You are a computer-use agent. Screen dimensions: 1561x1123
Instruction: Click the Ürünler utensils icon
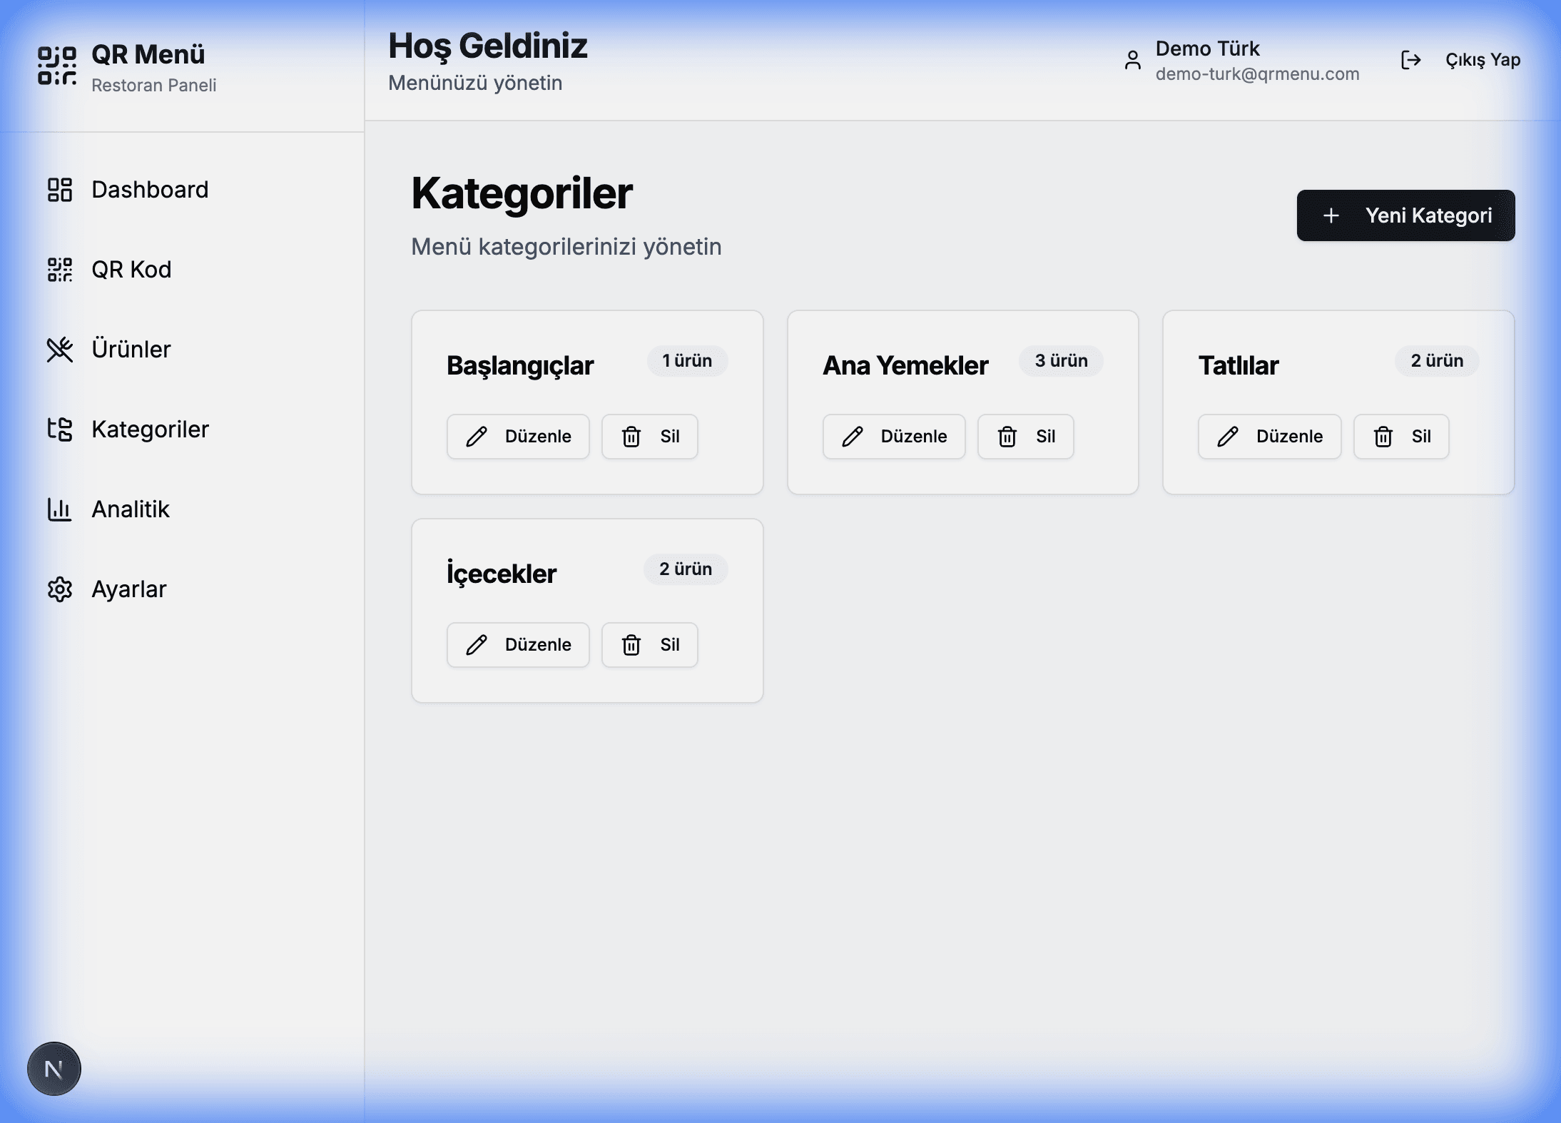pyautogui.click(x=60, y=350)
